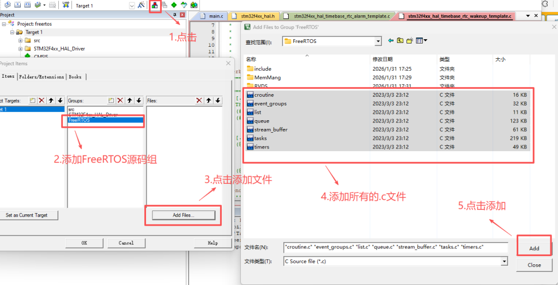Click the new group icon beside Groups
558x285 pixels.
111,101
